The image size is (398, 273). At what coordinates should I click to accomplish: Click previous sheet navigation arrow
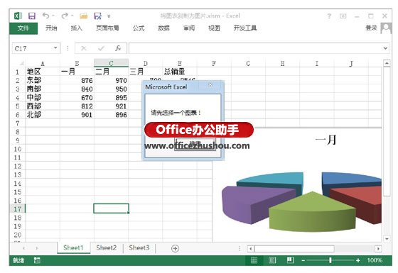pos(23,248)
